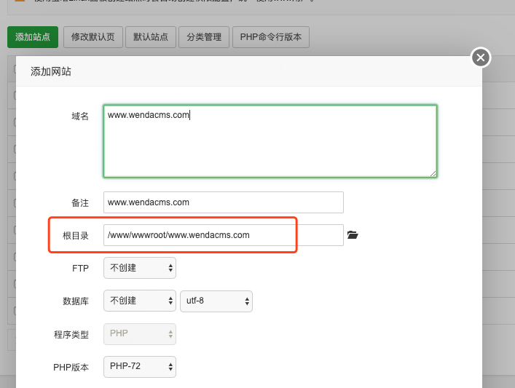This screenshot has width=515, height=388.
Task: Click the 添加网站 dialog title
Action: 51,71
